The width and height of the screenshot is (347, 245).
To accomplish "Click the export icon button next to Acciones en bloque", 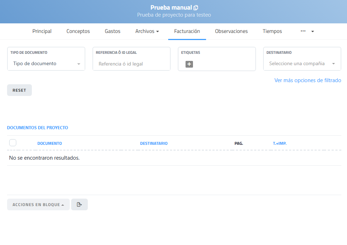I will coord(79,205).
